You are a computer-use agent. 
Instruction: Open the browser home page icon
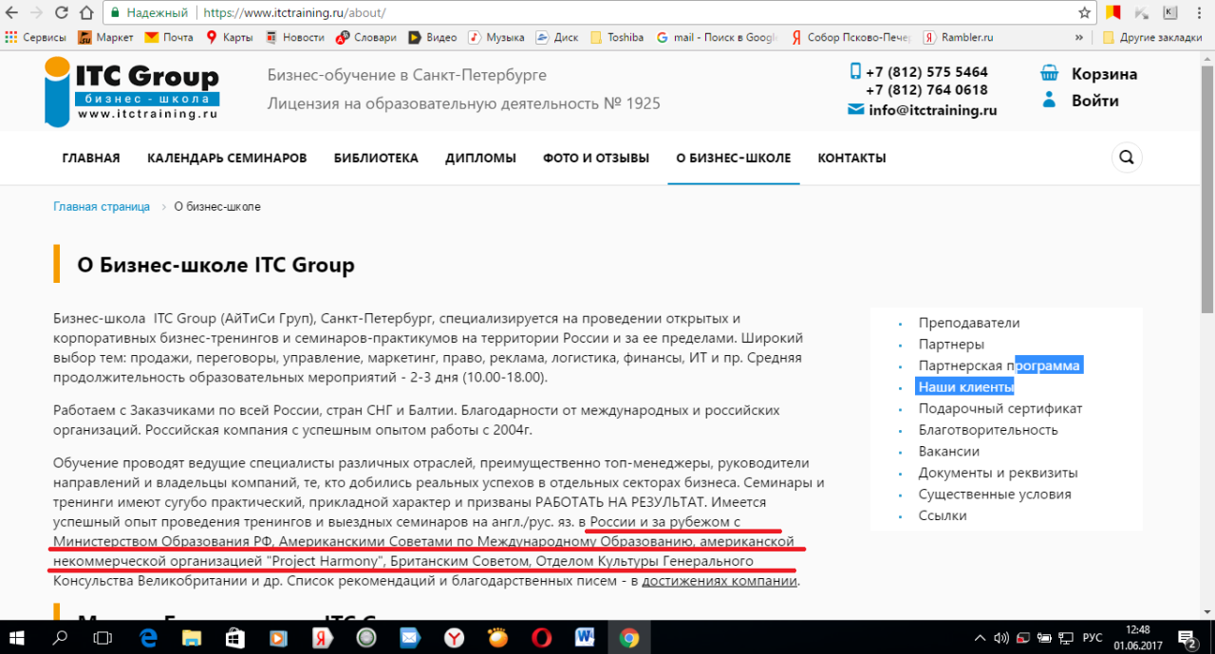(x=85, y=13)
